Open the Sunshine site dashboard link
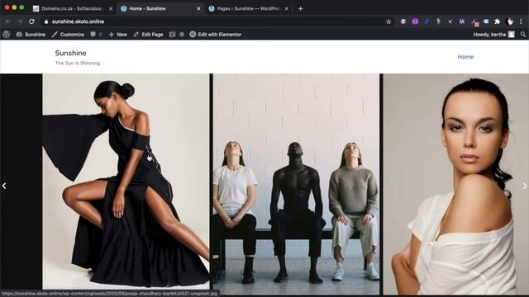This screenshot has height=297, width=529. click(31, 35)
